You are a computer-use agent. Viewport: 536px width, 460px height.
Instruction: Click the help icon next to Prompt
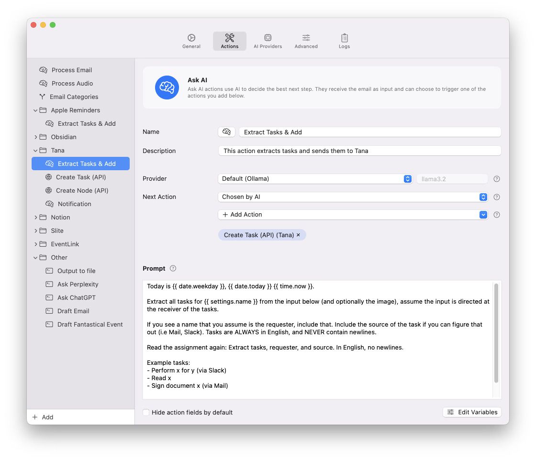[x=173, y=268]
